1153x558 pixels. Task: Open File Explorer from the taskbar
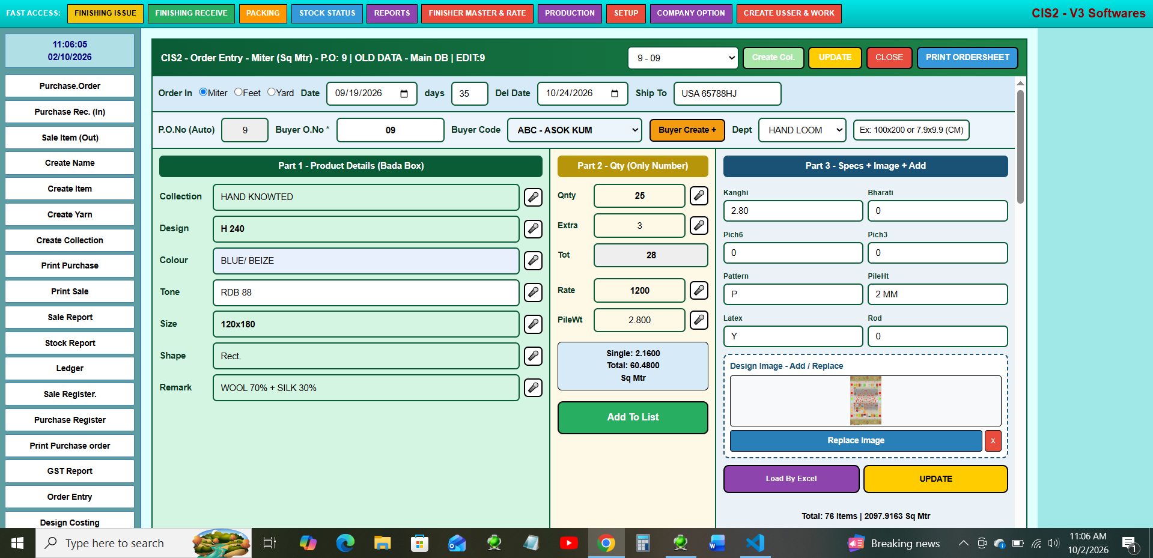[382, 544]
